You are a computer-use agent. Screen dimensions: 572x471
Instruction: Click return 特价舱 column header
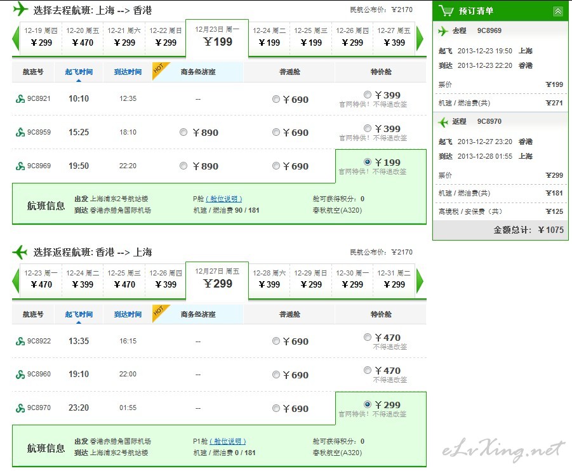pyautogui.click(x=381, y=314)
